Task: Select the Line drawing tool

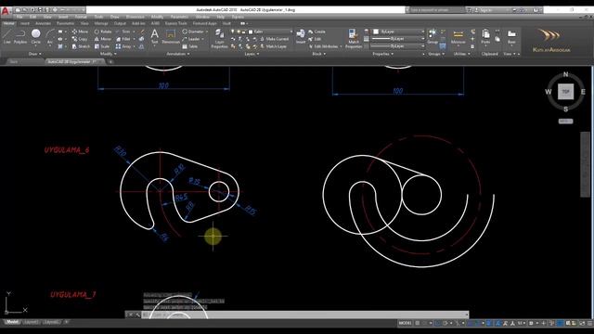Action: (x=6, y=37)
